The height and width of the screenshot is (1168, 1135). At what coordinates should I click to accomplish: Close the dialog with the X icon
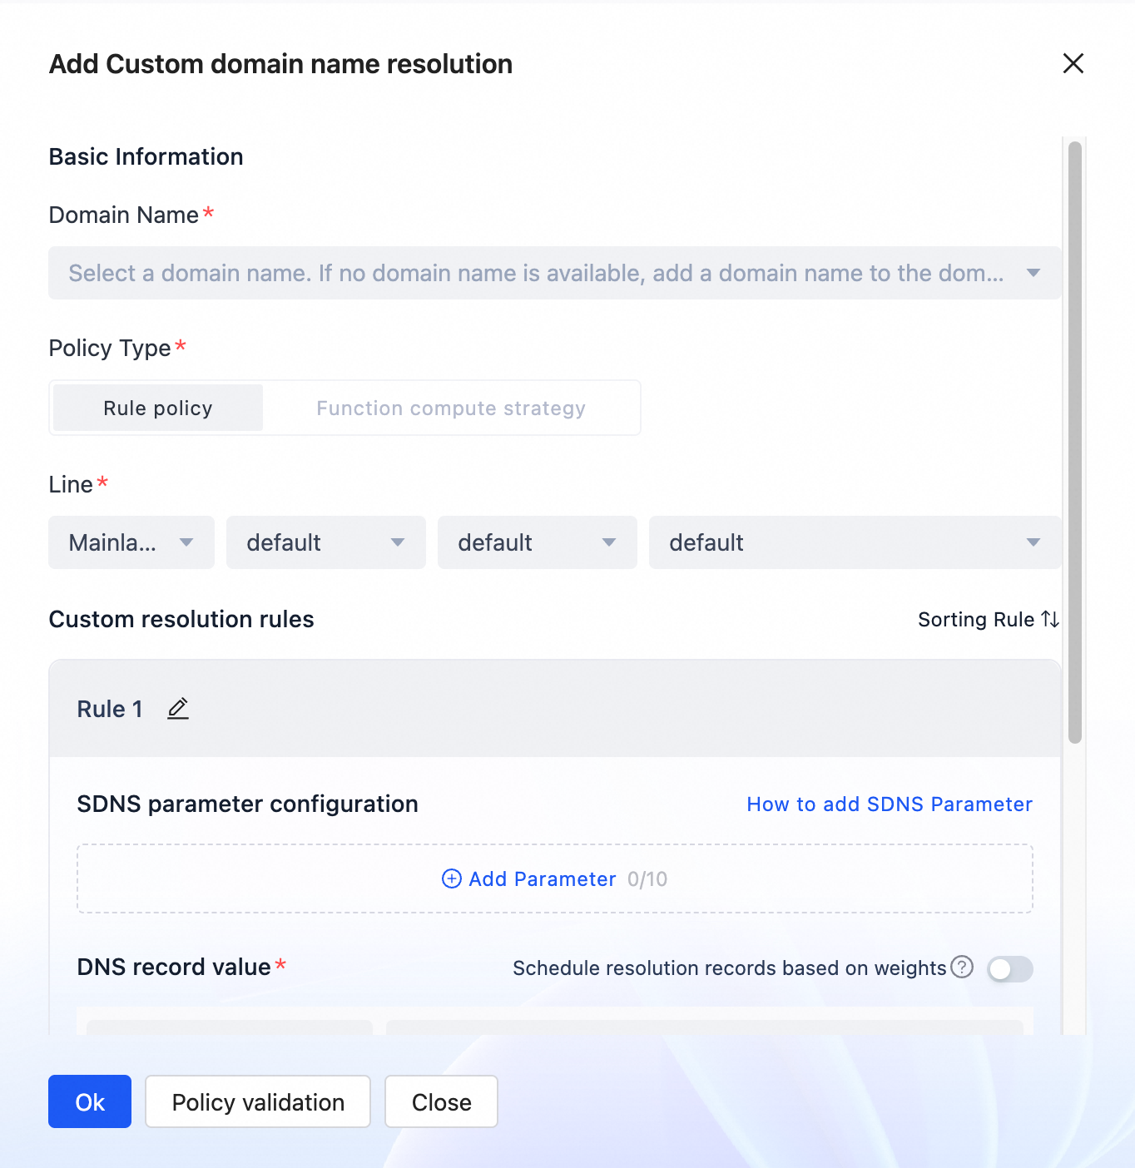(x=1073, y=63)
